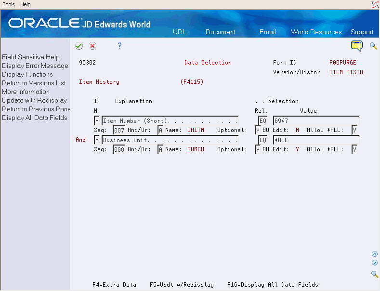Select More information option
Image resolution: width=380 pixels, height=291 pixels.
pyautogui.click(x=26, y=92)
